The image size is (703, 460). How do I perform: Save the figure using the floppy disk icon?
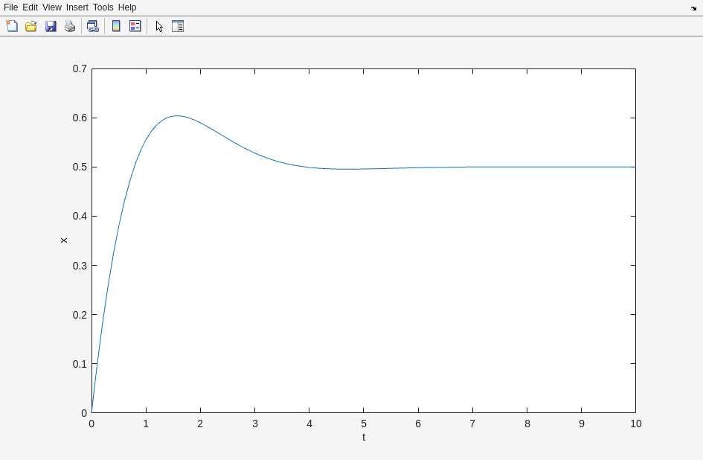pyautogui.click(x=51, y=26)
